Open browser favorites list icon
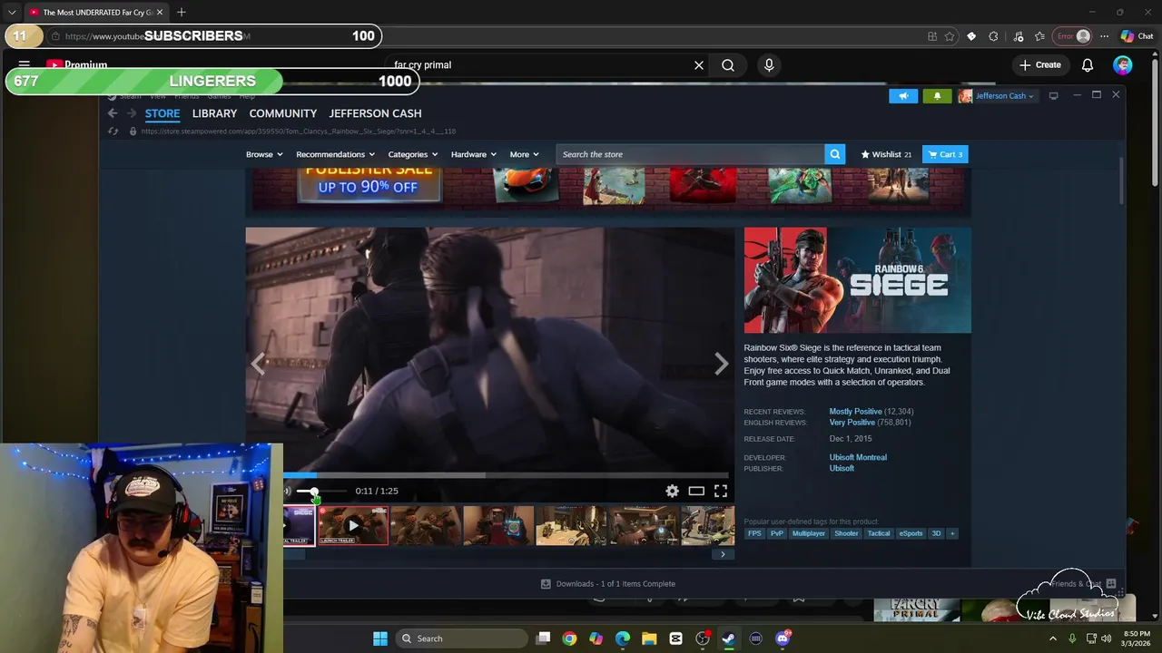 (1039, 36)
